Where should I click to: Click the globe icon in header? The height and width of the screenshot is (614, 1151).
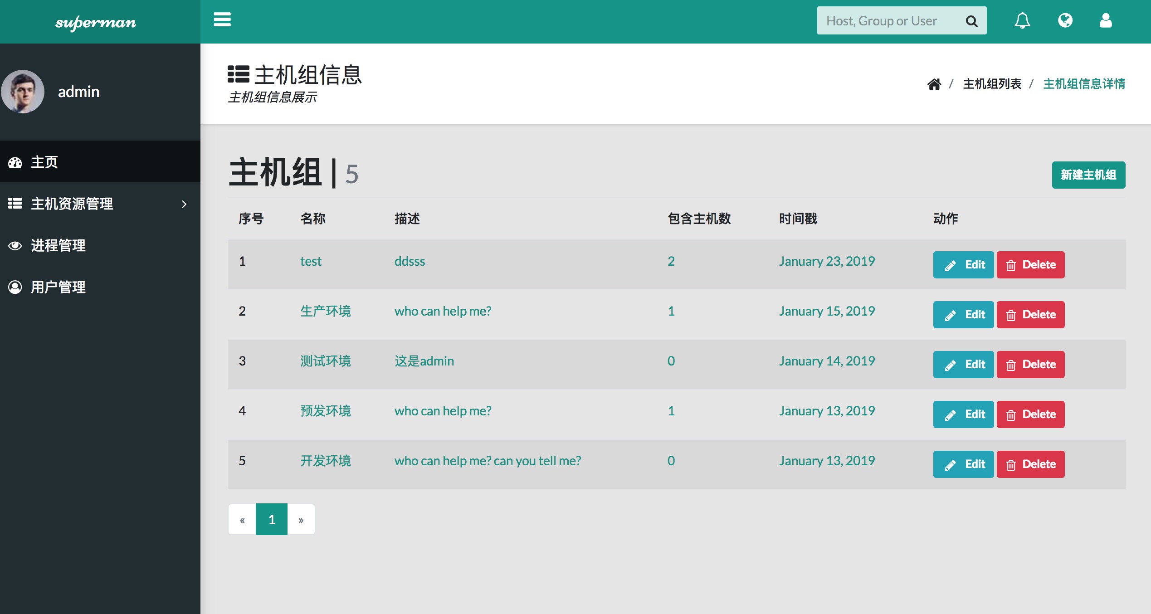[x=1065, y=20]
